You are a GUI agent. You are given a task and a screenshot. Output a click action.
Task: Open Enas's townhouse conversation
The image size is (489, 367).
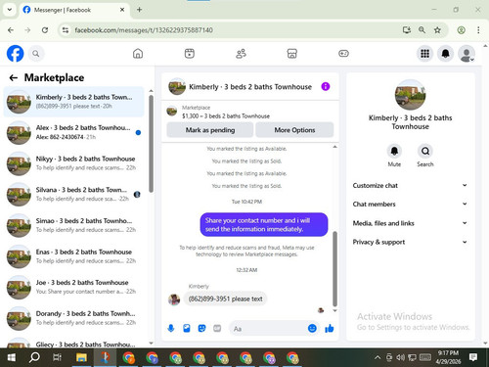click(73, 256)
